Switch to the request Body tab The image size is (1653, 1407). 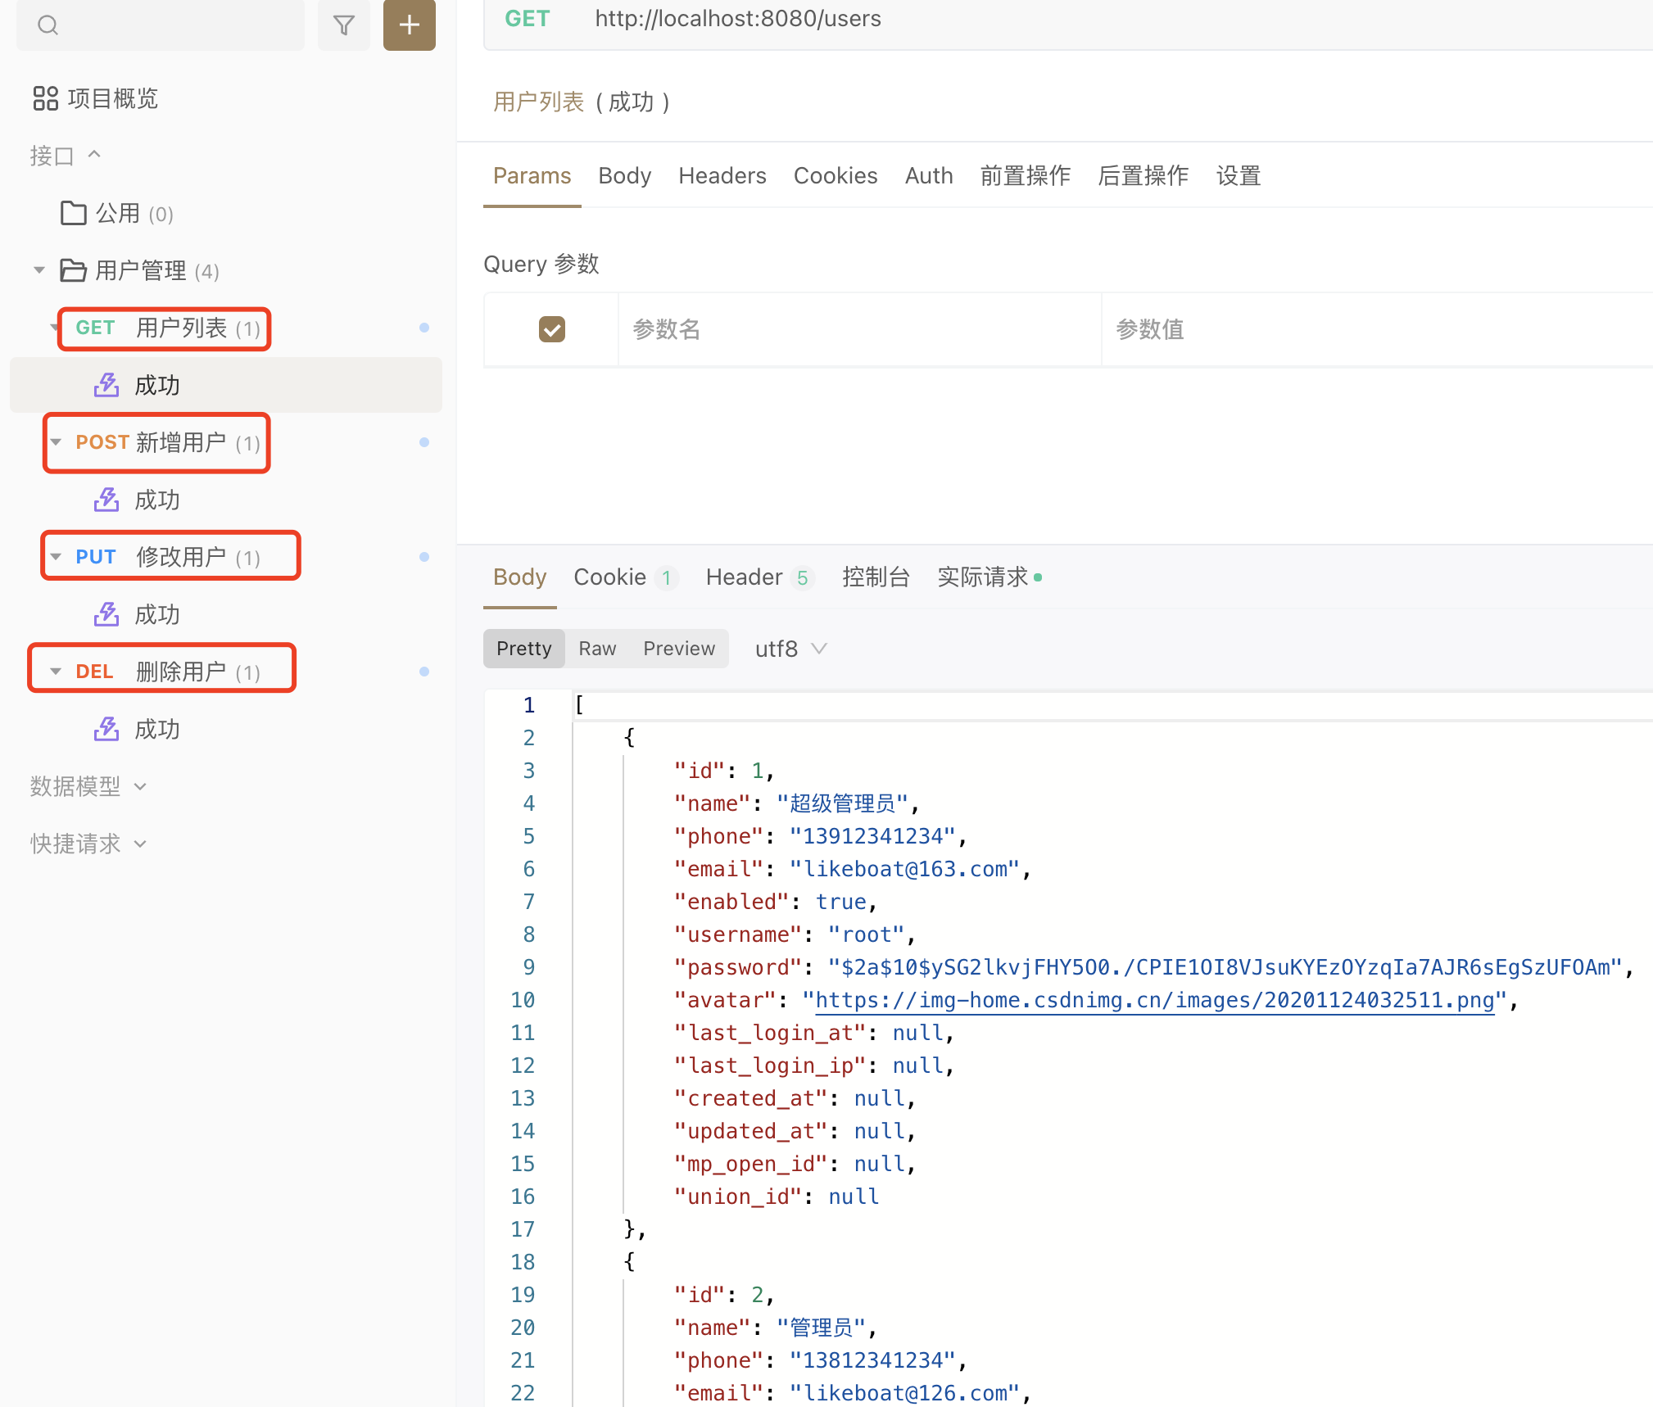625,176
